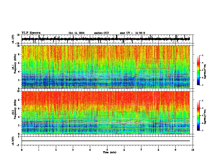Viewport: 217px width, 168px height.
Task: Click the "station=OUI" label
Action: 101,33
